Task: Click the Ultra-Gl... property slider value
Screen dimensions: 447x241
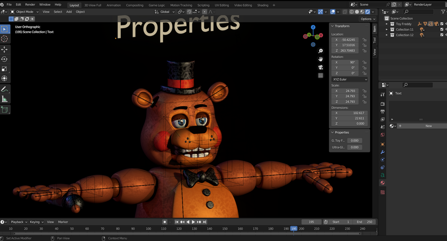Action: click(x=354, y=147)
